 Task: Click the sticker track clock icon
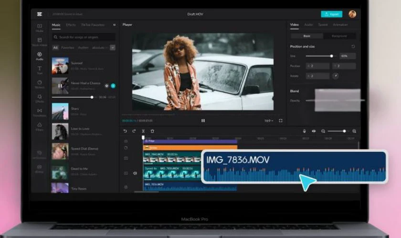click(126, 148)
